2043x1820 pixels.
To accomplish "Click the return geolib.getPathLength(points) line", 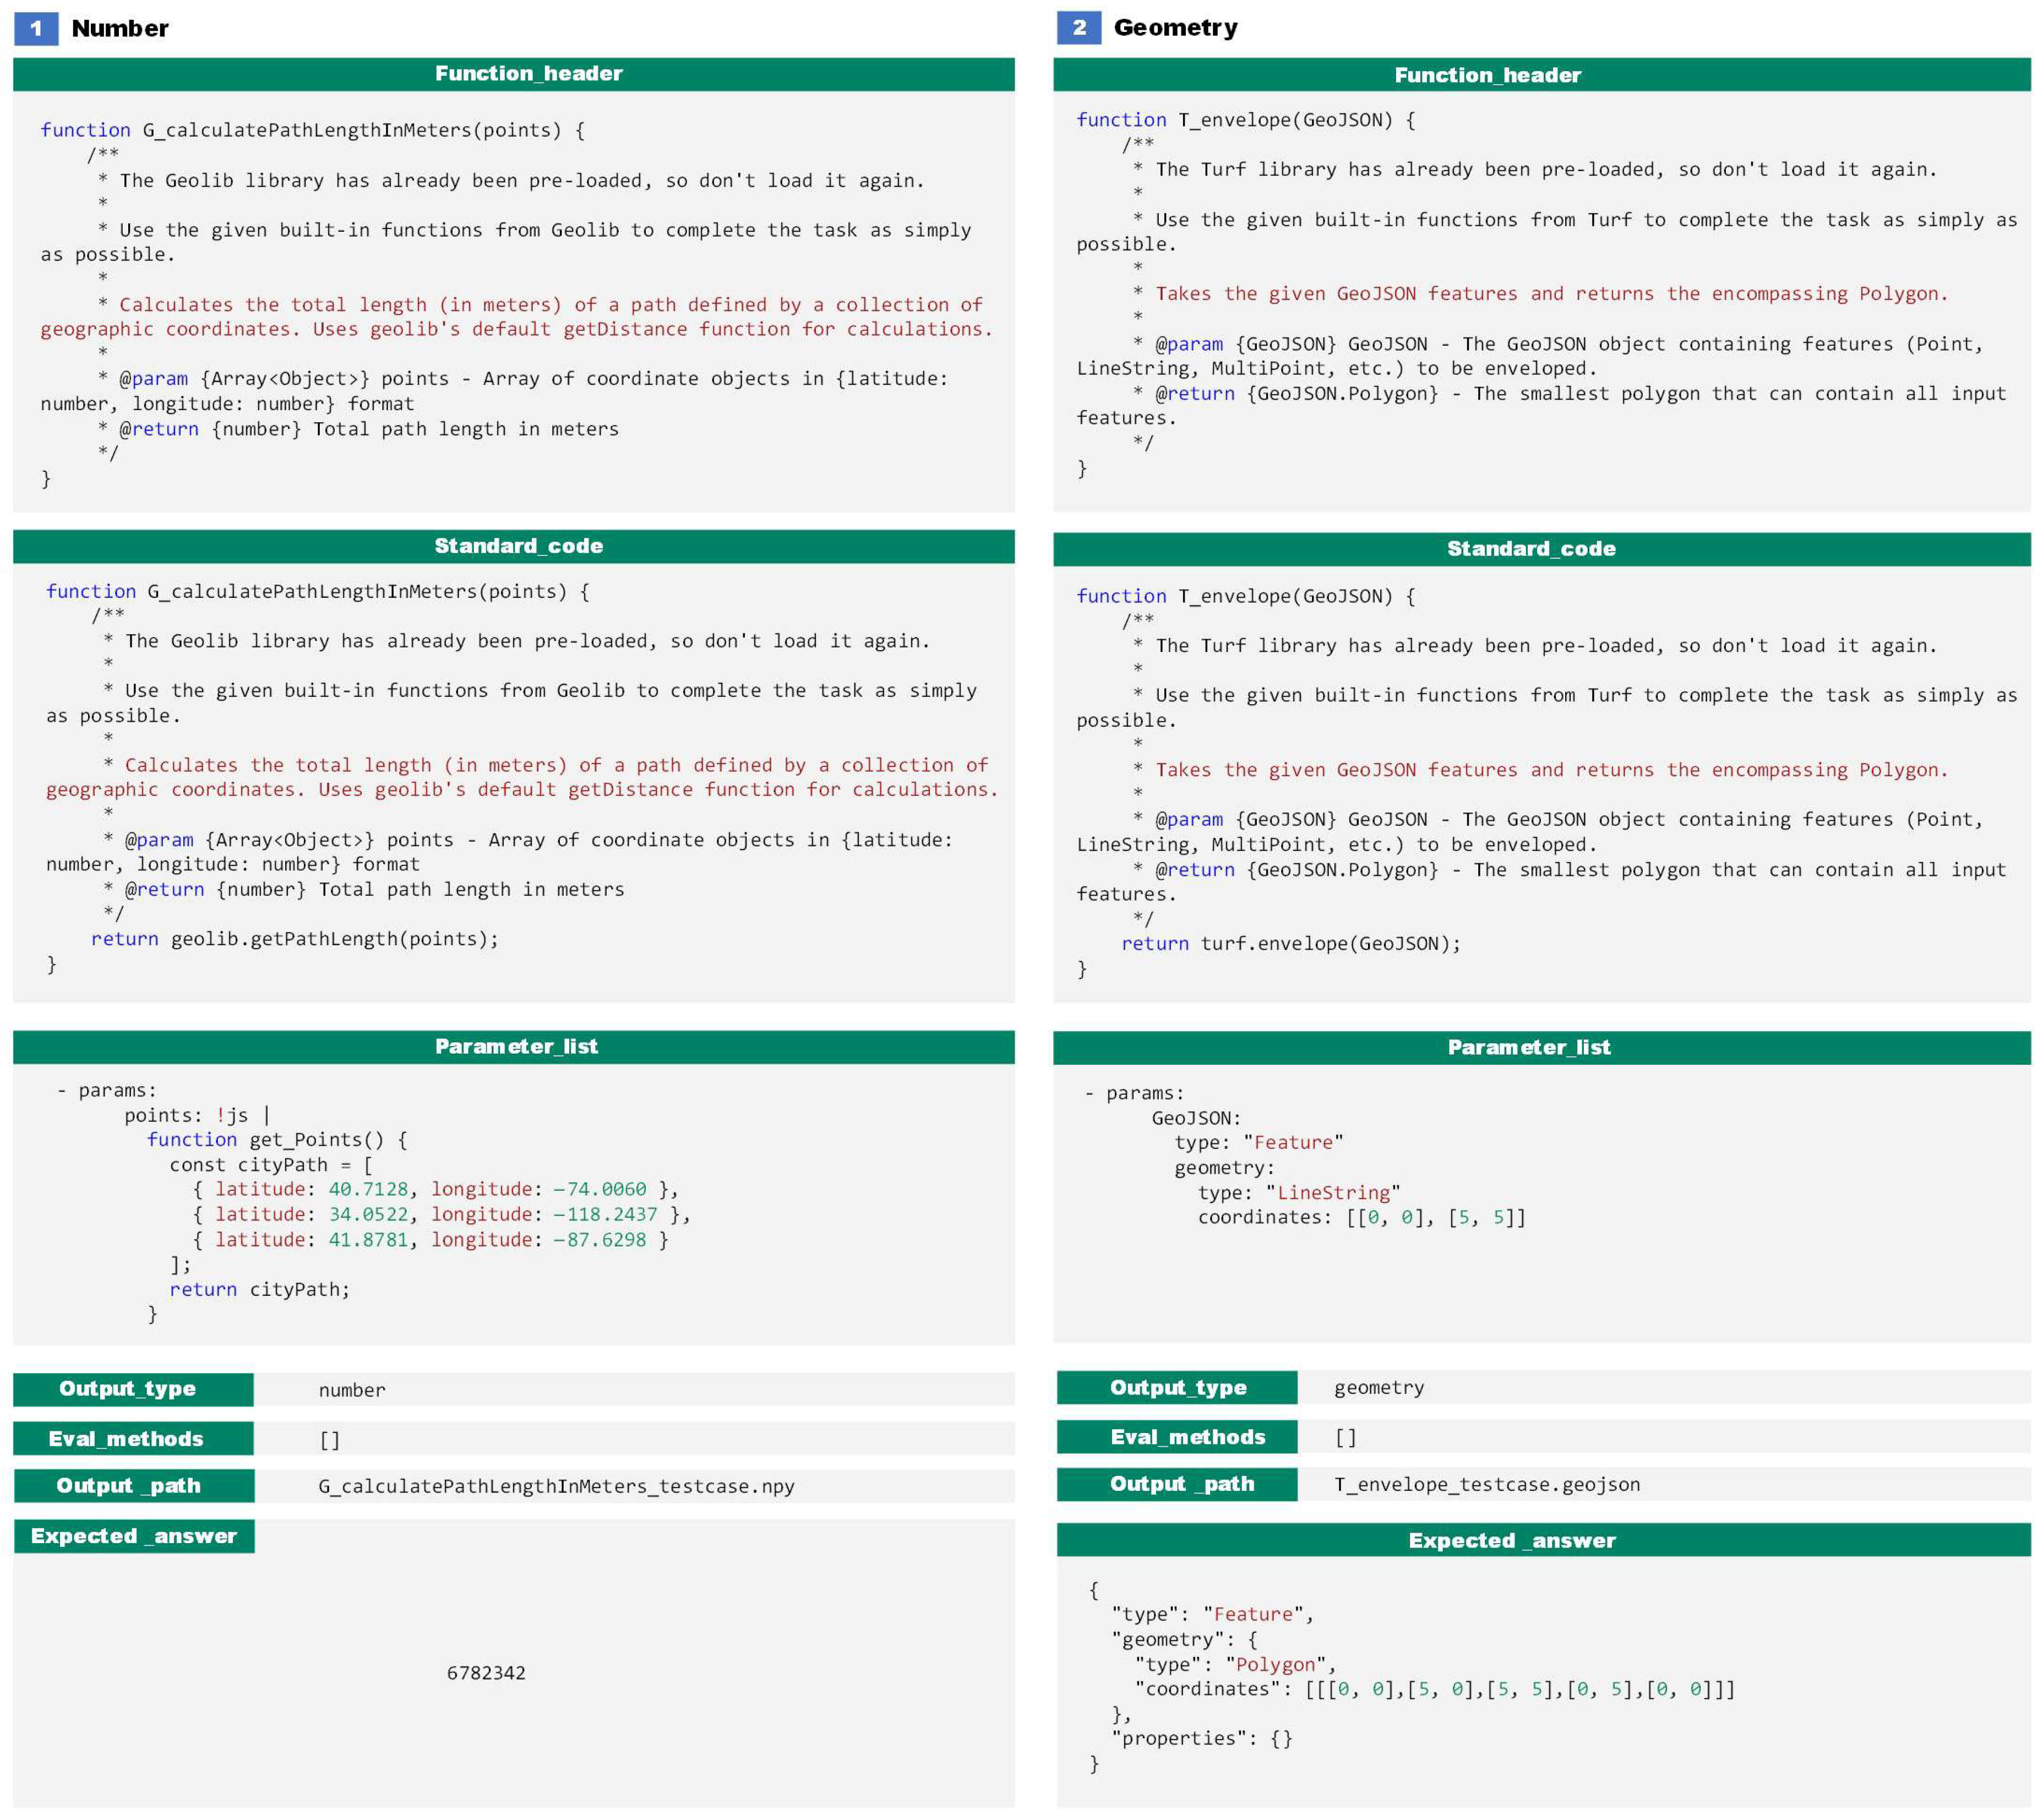I will pos(295,939).
